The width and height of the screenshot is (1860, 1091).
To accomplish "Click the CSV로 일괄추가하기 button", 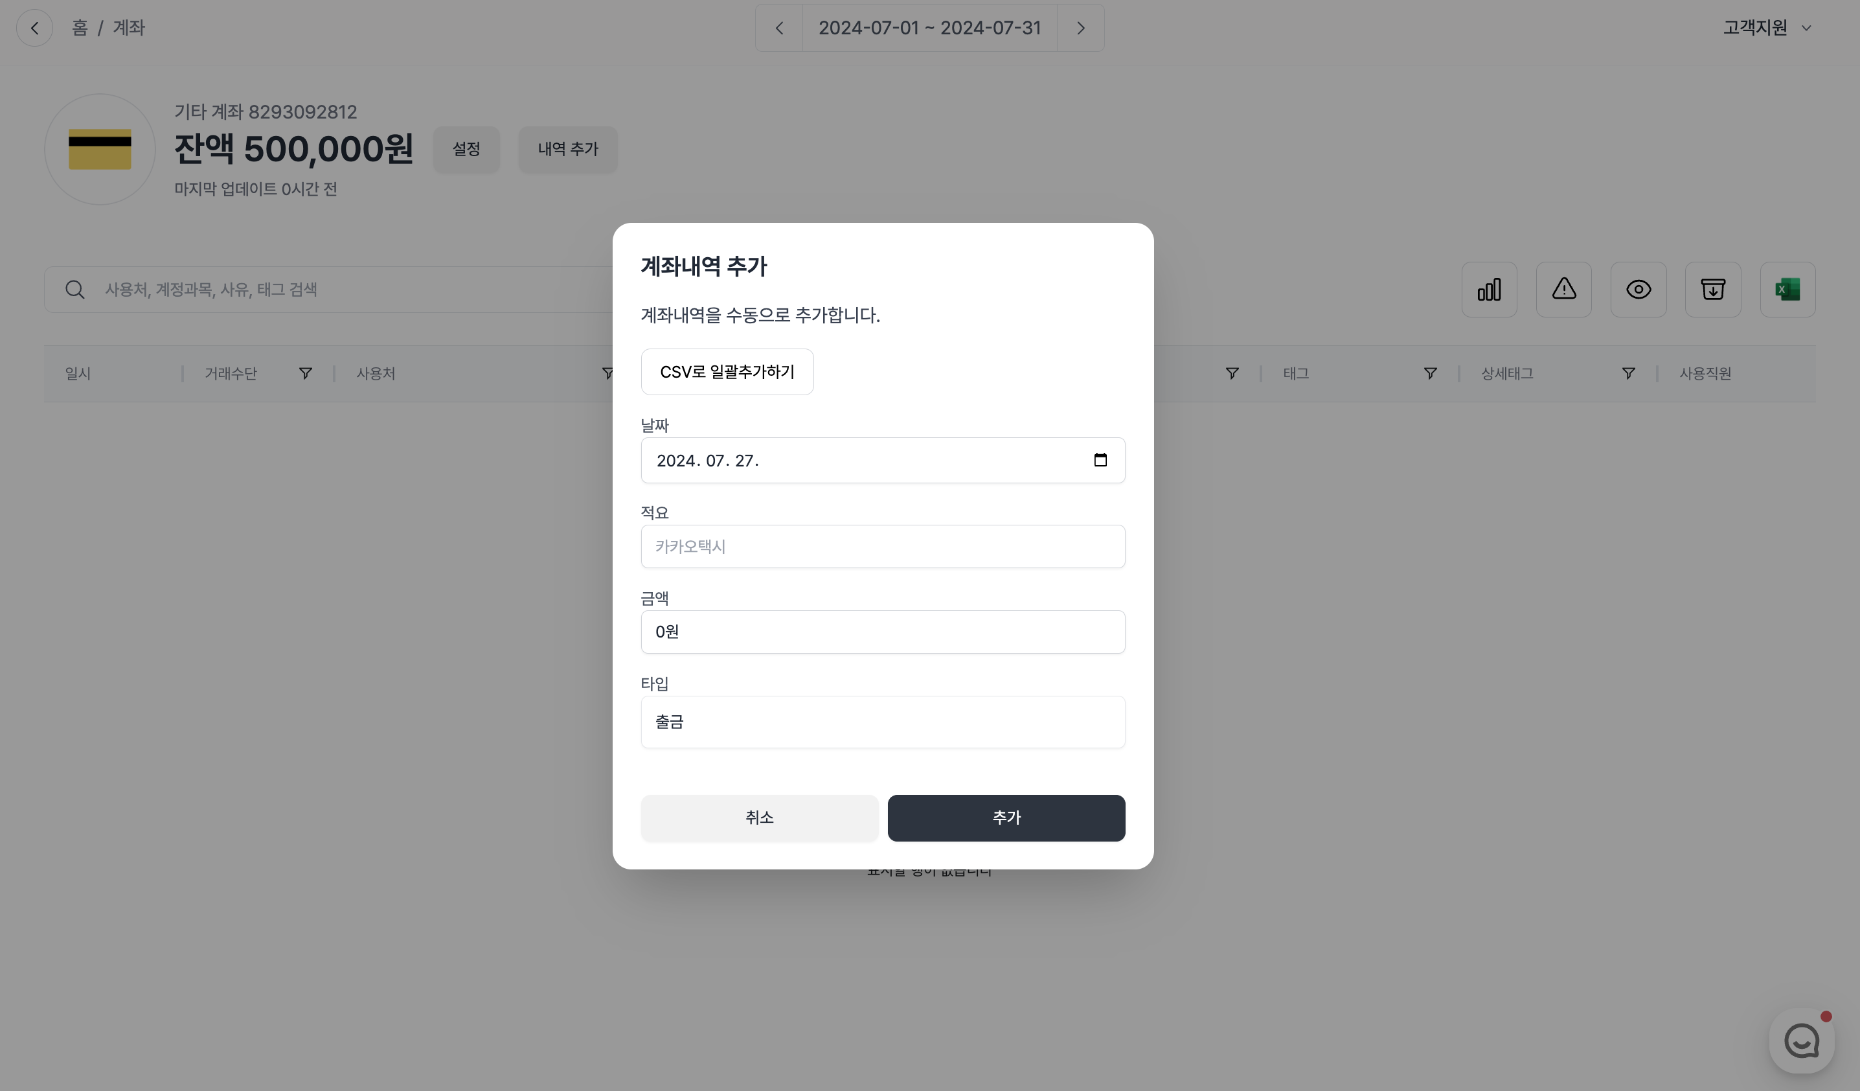I will pos(726,372).
